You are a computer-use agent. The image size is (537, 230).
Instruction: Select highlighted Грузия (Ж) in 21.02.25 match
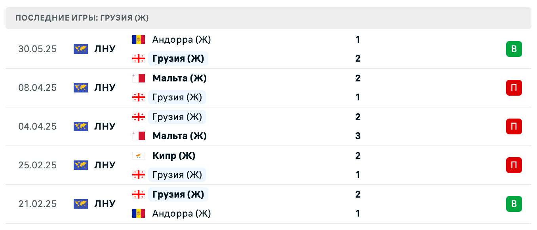(x=178, y=194)
